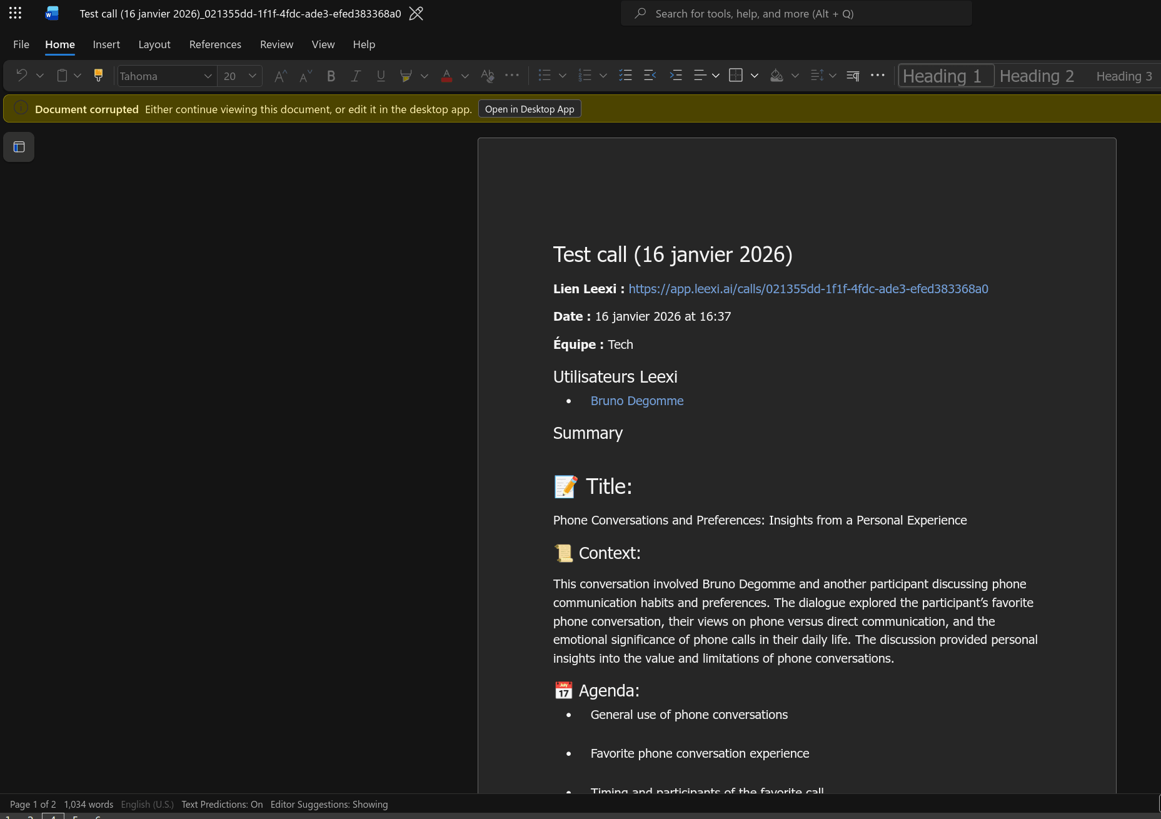The height and width of the screenshot is (819, 1161).
Task: Open the Leexi call link
Action: (x=808, y=289)
